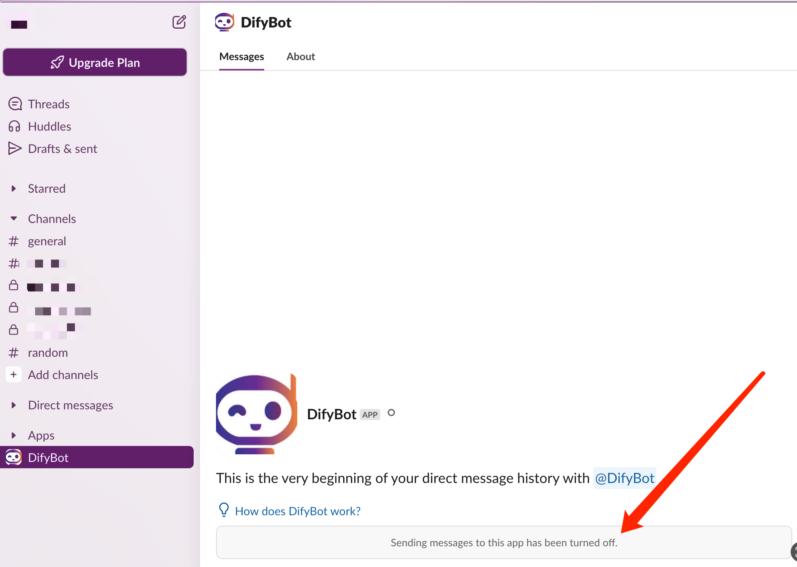The height and width of the screenshot is (567, 797).
Task: Select the Messages tab
Action: click(241, 57)
